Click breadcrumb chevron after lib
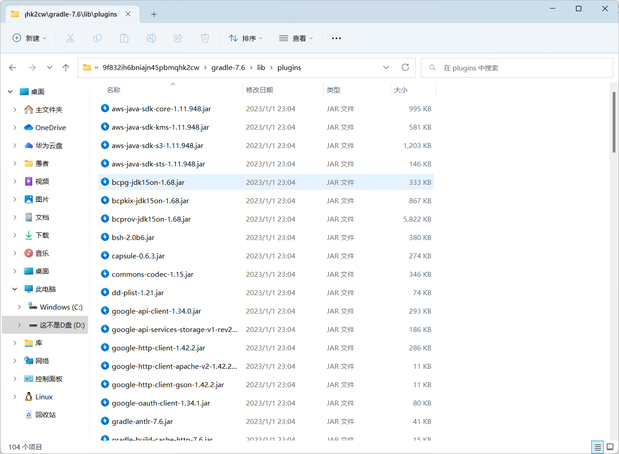Screen dimensions: 619x454 (271, 67)
